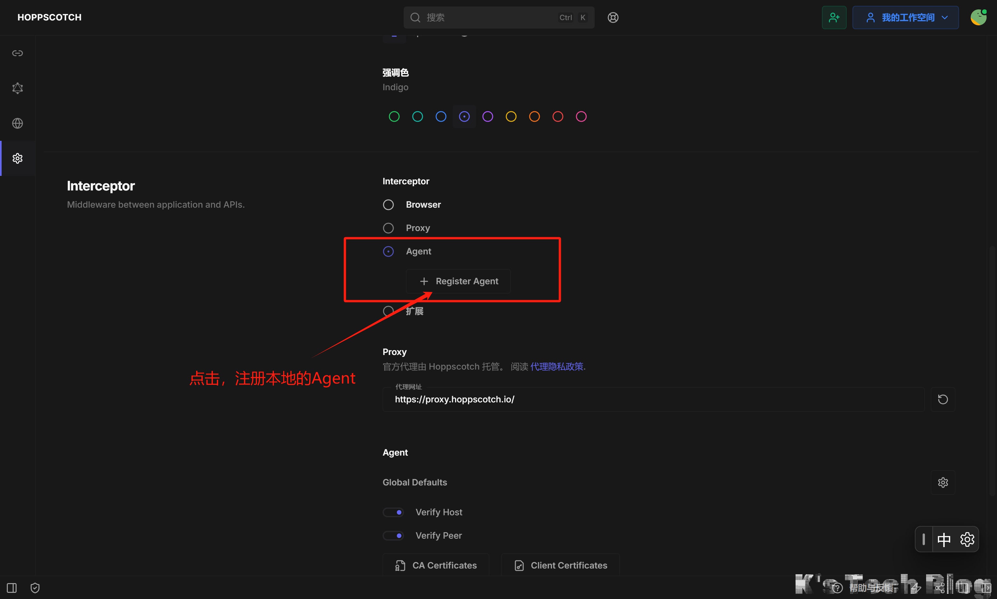Click the support lifebuoy icon beside search
The height and width of the screenshot is (599, 997).
pos(613,17)
